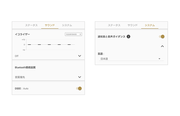Switch to システム tab in left panel
Screen dimensions: 180x116
pyautogui.click(x=67, y=25)
